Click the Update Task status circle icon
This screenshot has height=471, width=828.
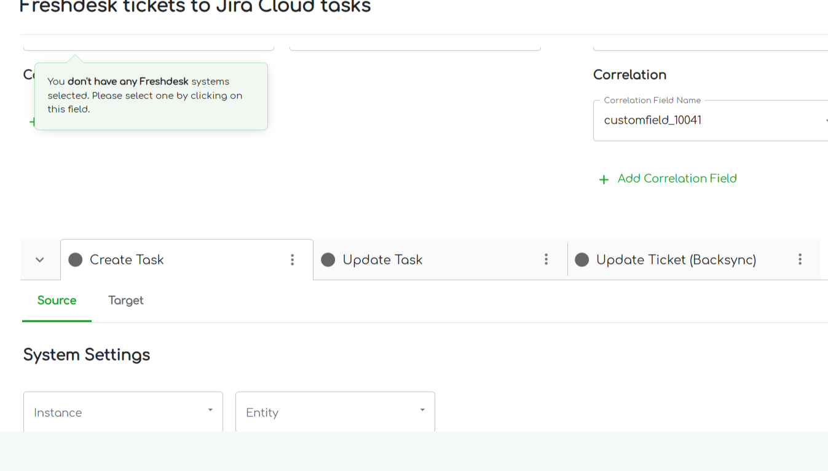click(x=328, y=259)
